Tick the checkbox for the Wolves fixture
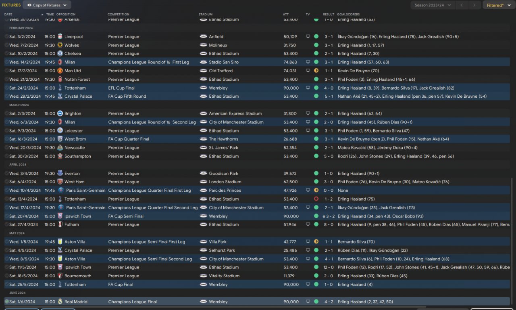516x310 pixels. [x=7, y=45]
